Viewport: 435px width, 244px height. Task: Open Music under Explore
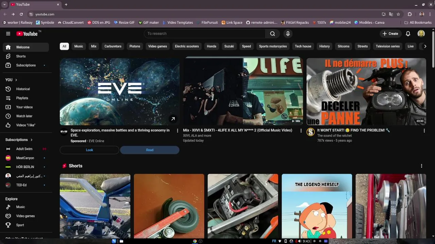(x=26, y=207)
